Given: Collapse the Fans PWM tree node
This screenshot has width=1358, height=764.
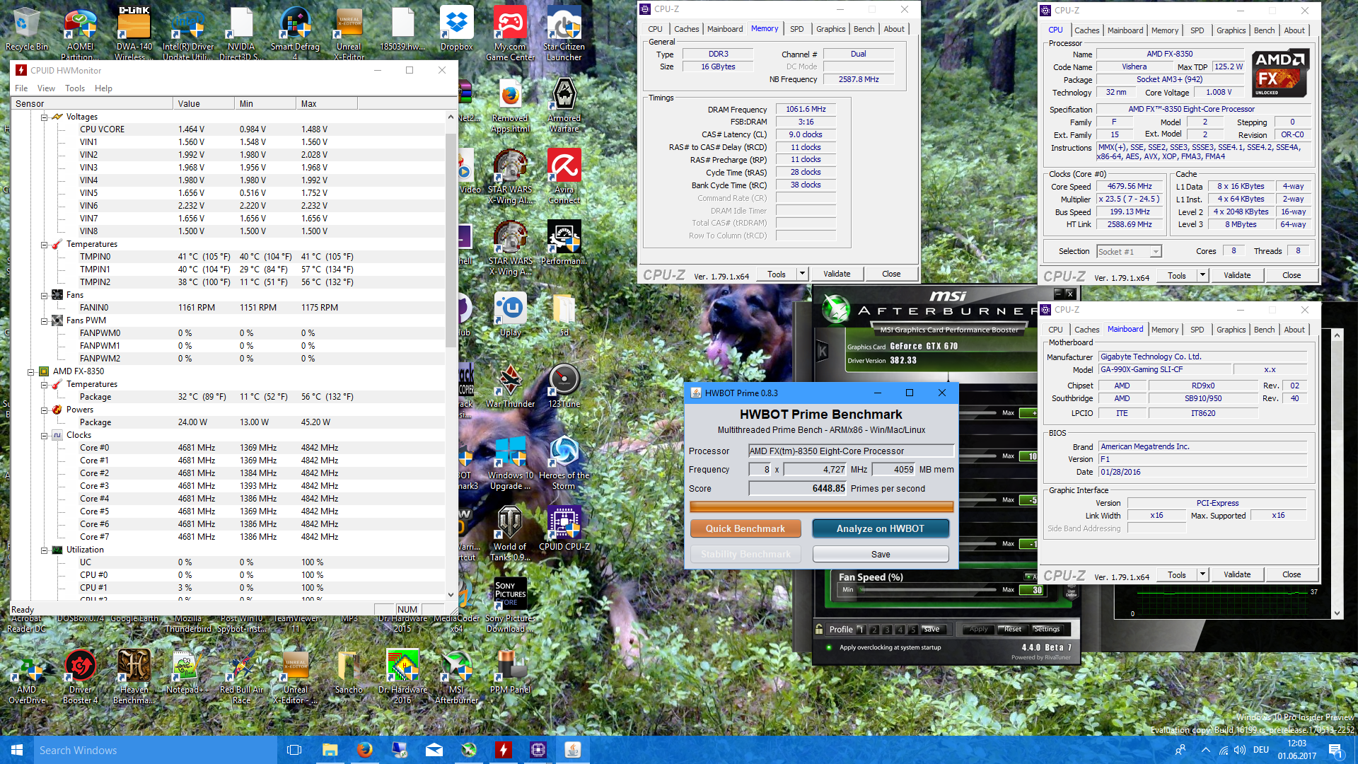Looking at the screenshot, I should point(44,320).
